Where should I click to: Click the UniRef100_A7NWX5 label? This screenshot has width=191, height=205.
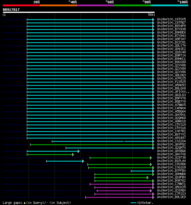pyautogui.click(x=171, y=105)
